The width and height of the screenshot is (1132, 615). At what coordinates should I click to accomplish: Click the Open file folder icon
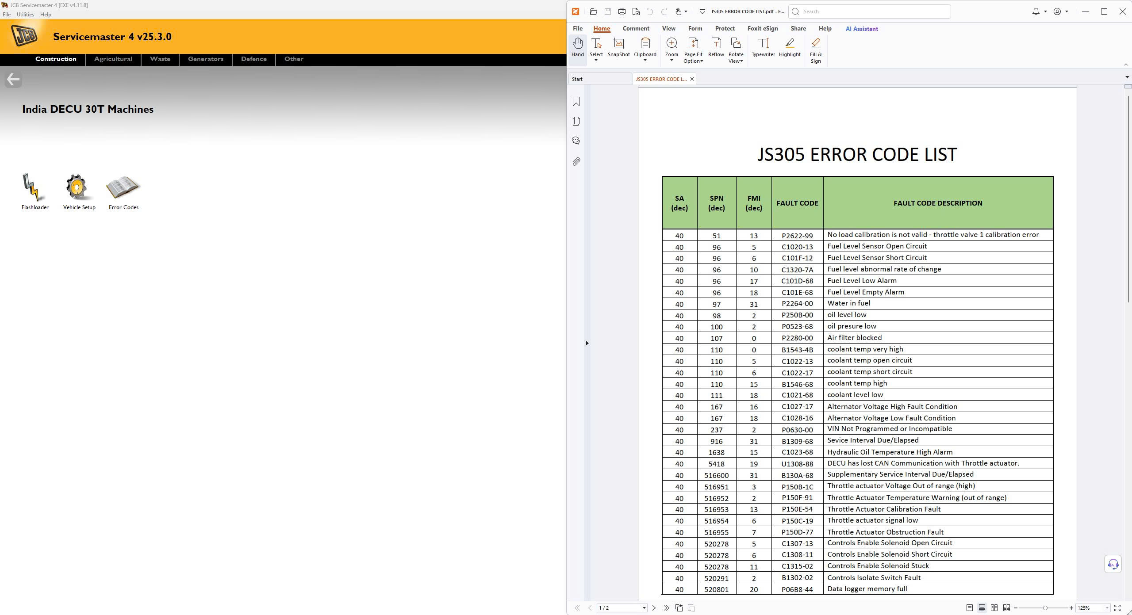(594, 11)
